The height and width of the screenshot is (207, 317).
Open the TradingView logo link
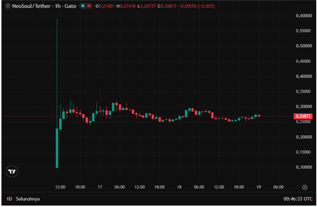(x=12, y=172)
